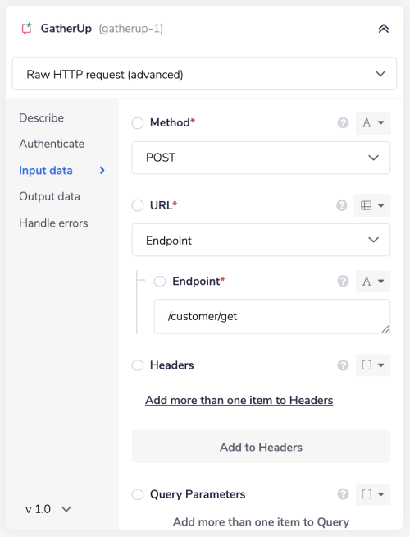Open the Input data section

tap(46, 171)
